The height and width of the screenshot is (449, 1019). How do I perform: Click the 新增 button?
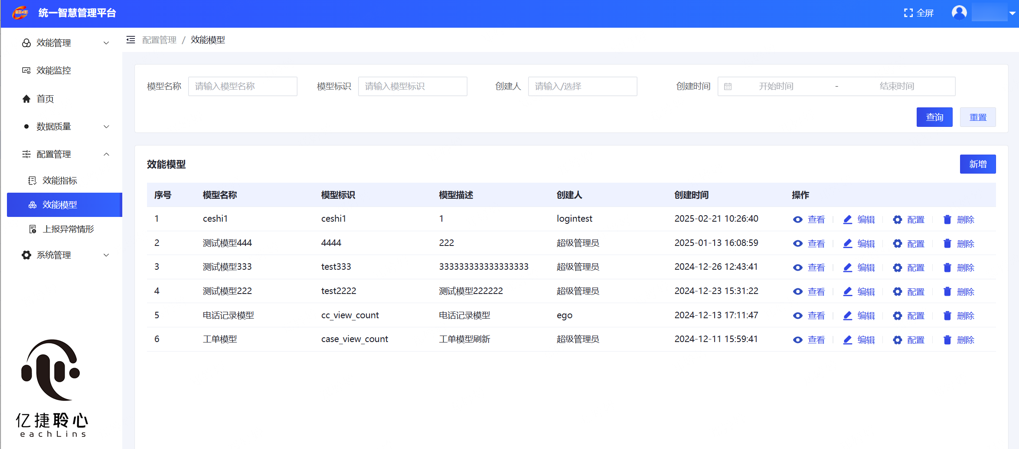click(x=978, y=164)
